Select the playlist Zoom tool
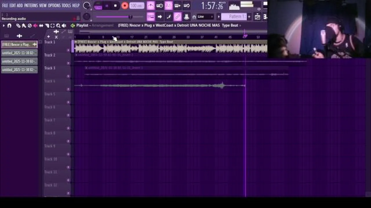This screenshot has width=371, height=208. pos(58,25)
